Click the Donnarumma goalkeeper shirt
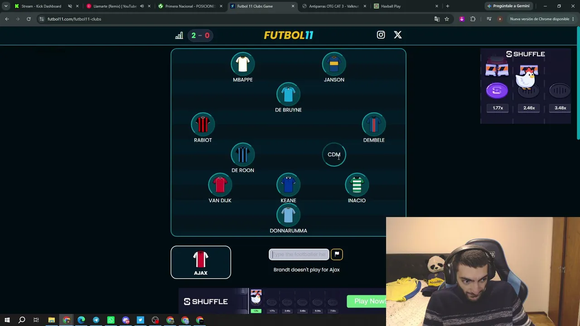 [288, 215]
